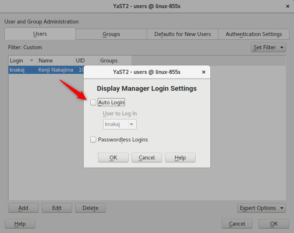This screenshot has width=294, height=233.
Task: Confirm OK in the main YaST2 window
Action: [x=274, y=224]
